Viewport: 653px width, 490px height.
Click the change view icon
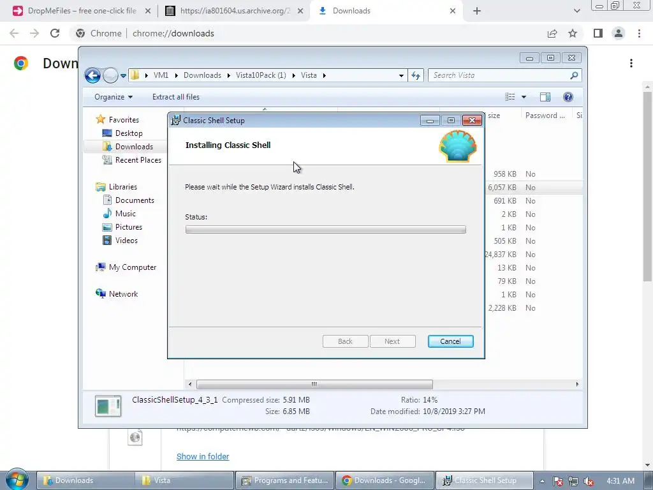510,97
